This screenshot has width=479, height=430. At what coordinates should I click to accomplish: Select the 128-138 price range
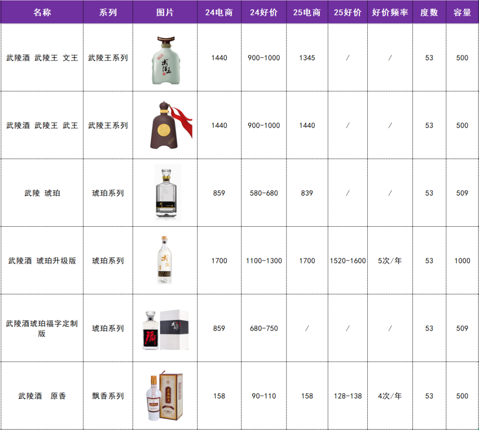coord(348,396)
